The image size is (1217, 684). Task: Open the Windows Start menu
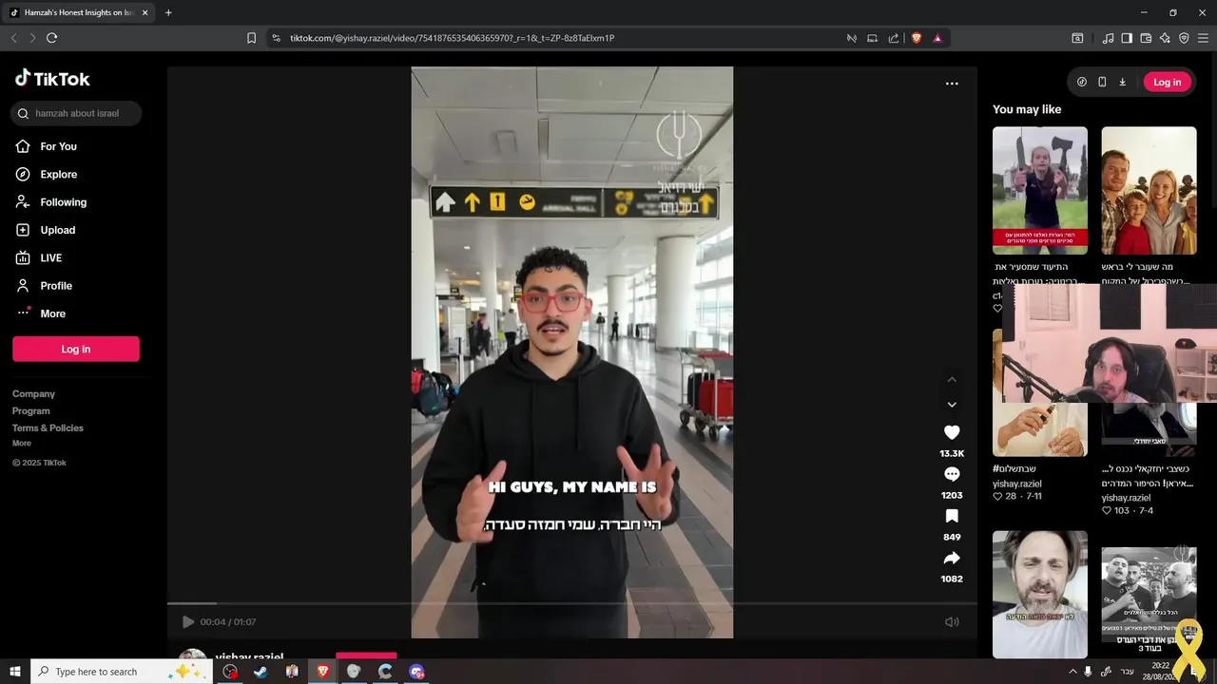click(15, 672)
